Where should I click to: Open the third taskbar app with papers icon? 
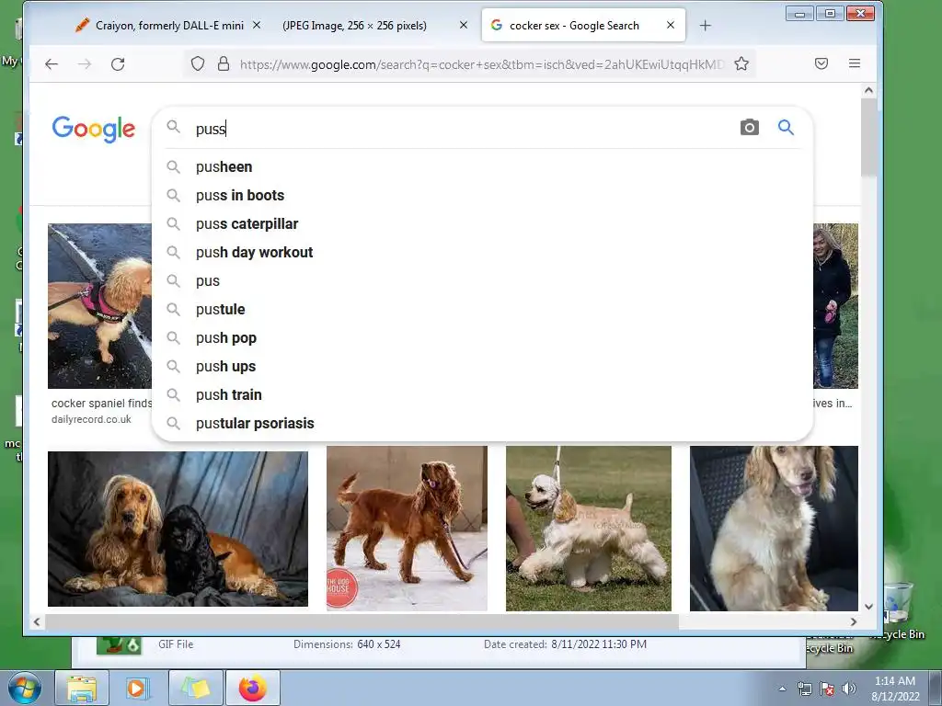pos(196,688)
